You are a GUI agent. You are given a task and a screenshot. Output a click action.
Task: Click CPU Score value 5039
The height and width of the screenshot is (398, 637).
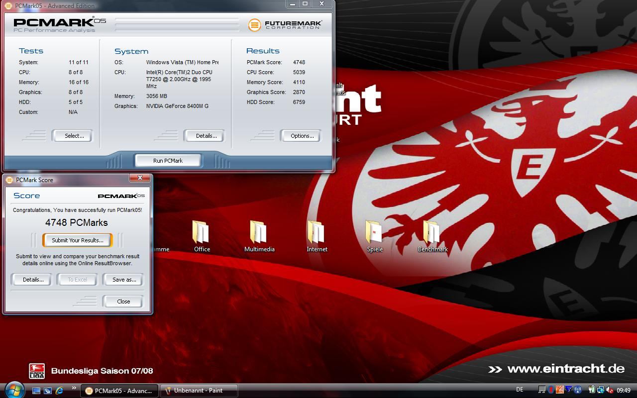point(299,72)
